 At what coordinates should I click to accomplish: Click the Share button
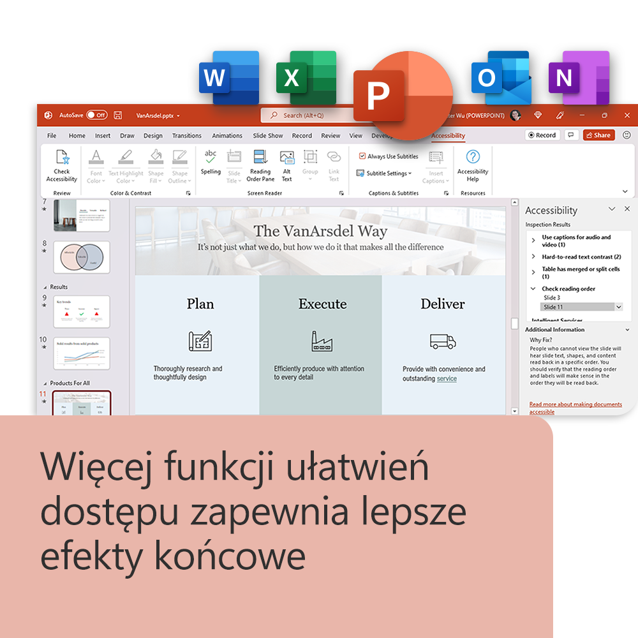[x=598, y=135]
